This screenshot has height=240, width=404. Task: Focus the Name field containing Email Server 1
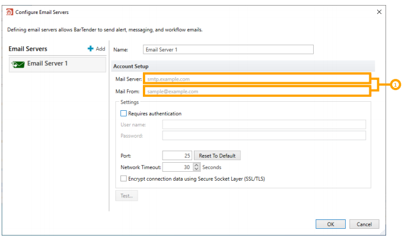[228, 50]
